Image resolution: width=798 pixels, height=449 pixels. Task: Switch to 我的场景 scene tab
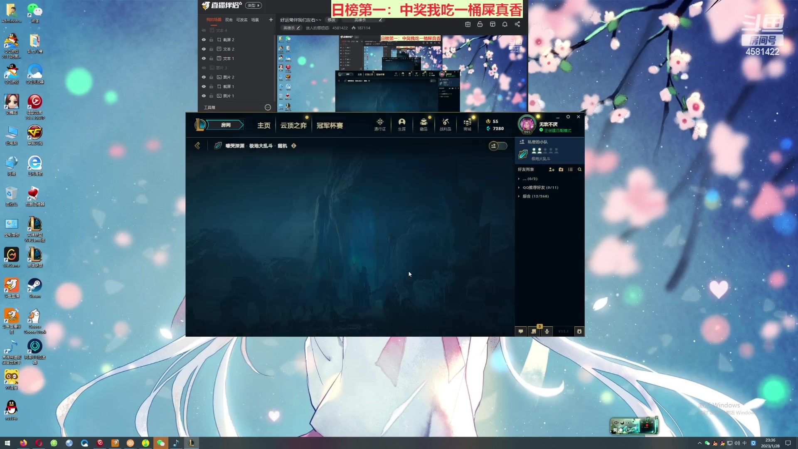(x=214, y=20)
